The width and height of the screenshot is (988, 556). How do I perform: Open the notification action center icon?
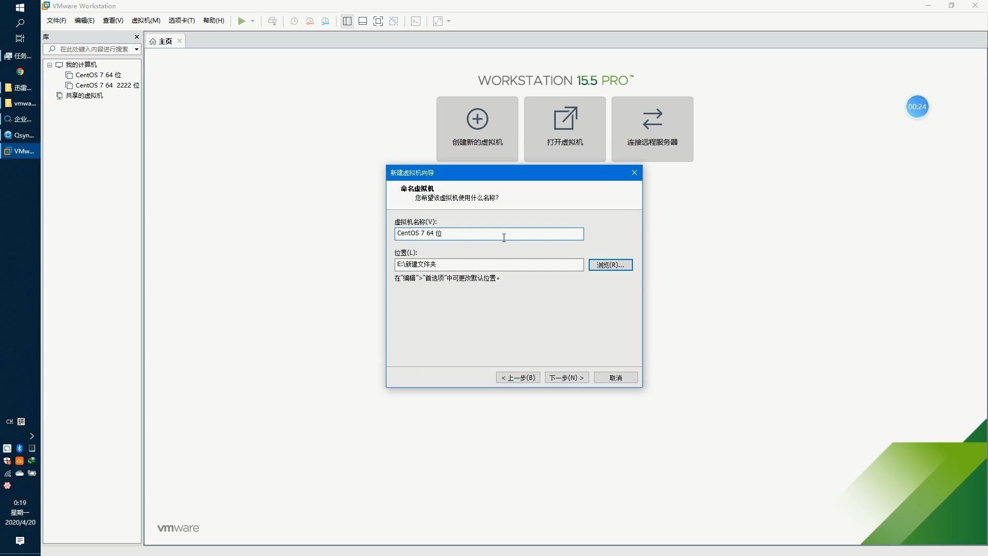20,541
